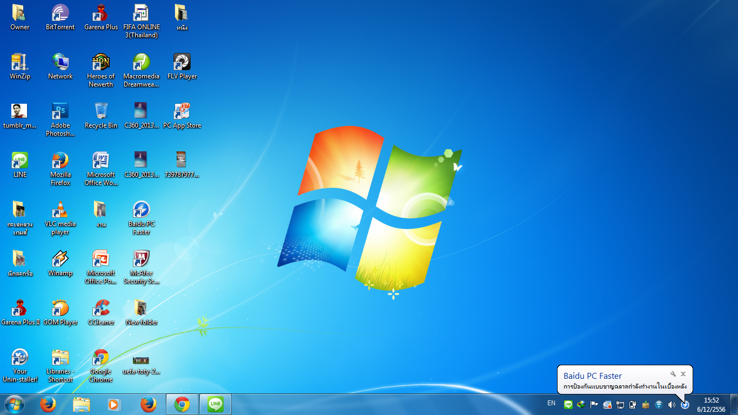Select the C360_2013 file beside Recycle Bin
This screenshot has width=738, height=415.
(141, 116)
